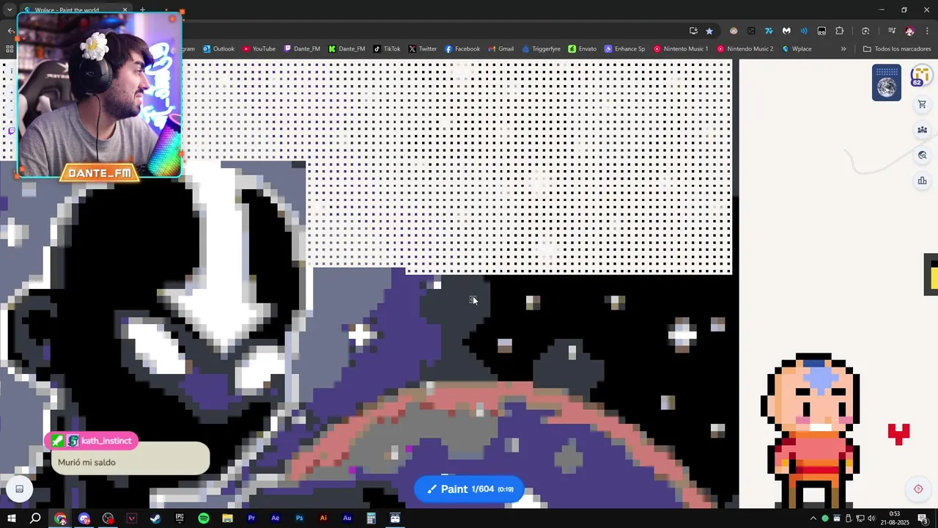
Task: Open File Explorer from the taskbar
Action: click(227, 518)
